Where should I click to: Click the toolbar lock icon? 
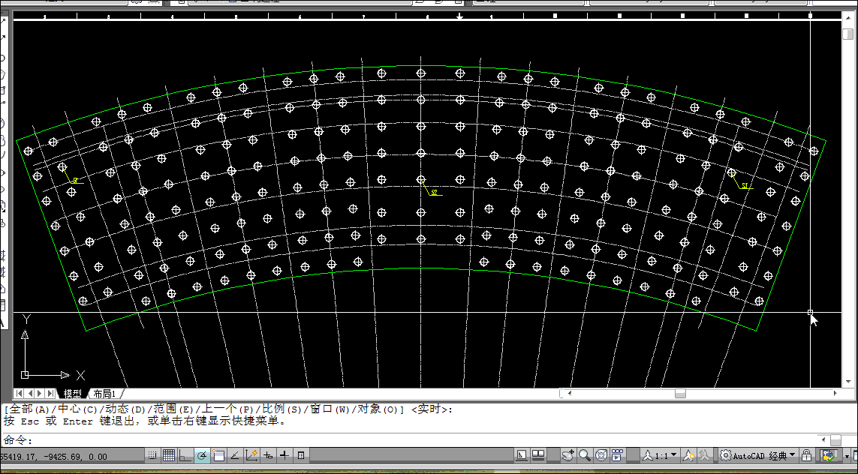pyautogui.click(x=806, y=455)
